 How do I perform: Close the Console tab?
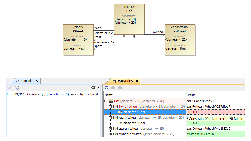click(x=37, y=81)
